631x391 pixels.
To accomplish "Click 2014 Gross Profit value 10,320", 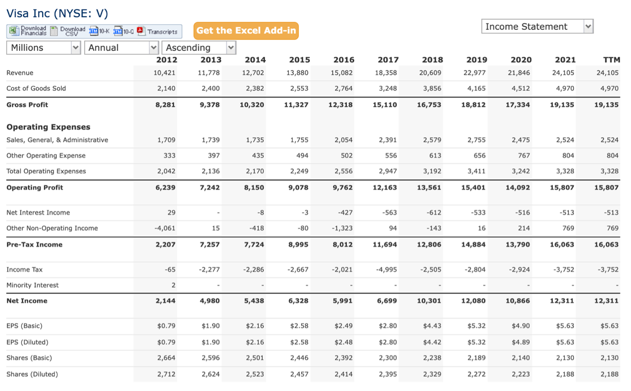I will (252, 105).
